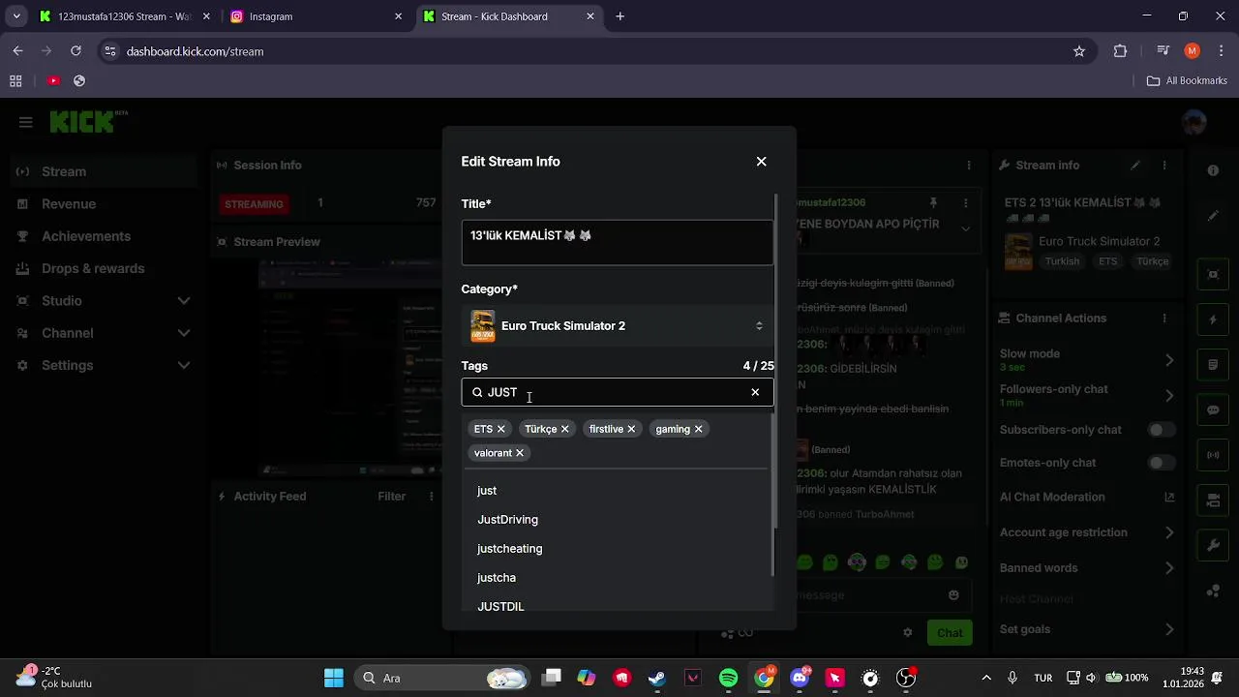The width and height of the screenshot is (1239, 697).
Task: Click the green Chat send button
Action: click(950, 633)
